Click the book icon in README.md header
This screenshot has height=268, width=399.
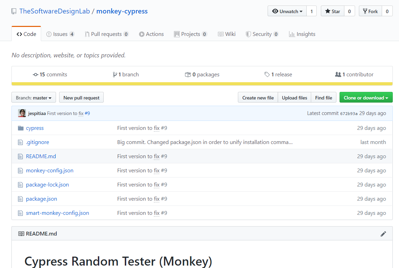click(21, 234)
